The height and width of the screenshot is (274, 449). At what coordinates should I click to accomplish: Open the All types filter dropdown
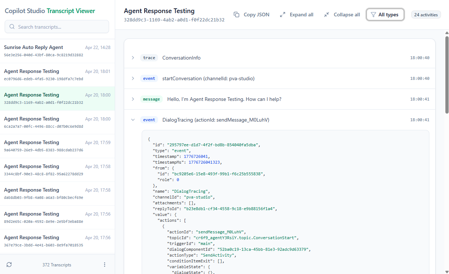pyautogui.click(x=385, y=15)
